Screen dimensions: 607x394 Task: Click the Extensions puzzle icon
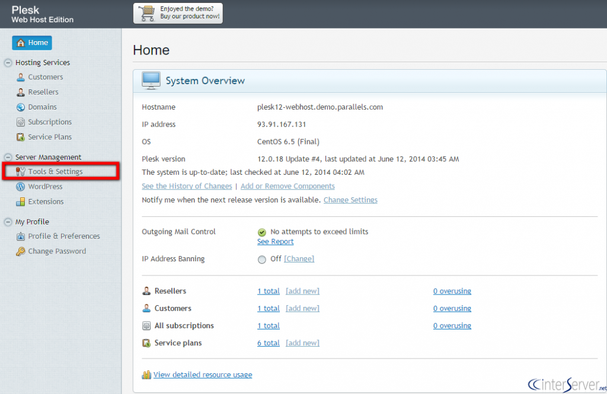[x=21, y=201]
